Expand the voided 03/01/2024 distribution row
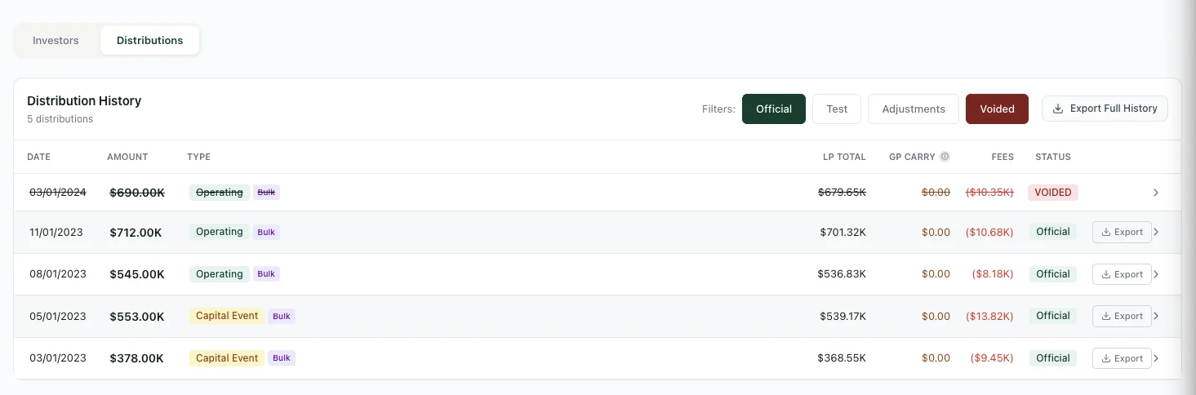 tap(1155, 193)
